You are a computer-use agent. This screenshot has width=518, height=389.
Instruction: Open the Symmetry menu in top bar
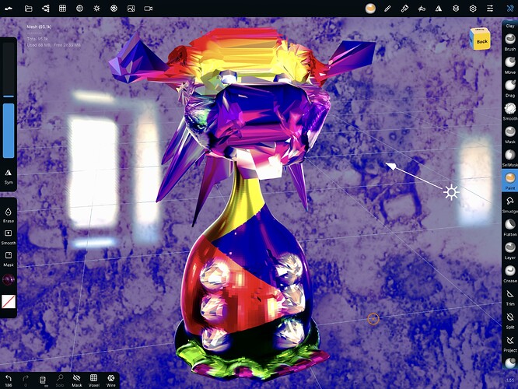tap(439, 9)
